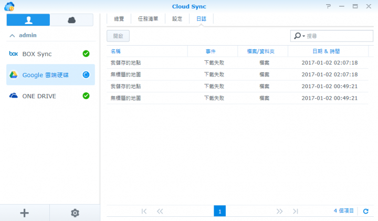This screenshot has width=378, height=221.
Task: Go to previous page double-arrow icon
Action: tap(160, 212)
